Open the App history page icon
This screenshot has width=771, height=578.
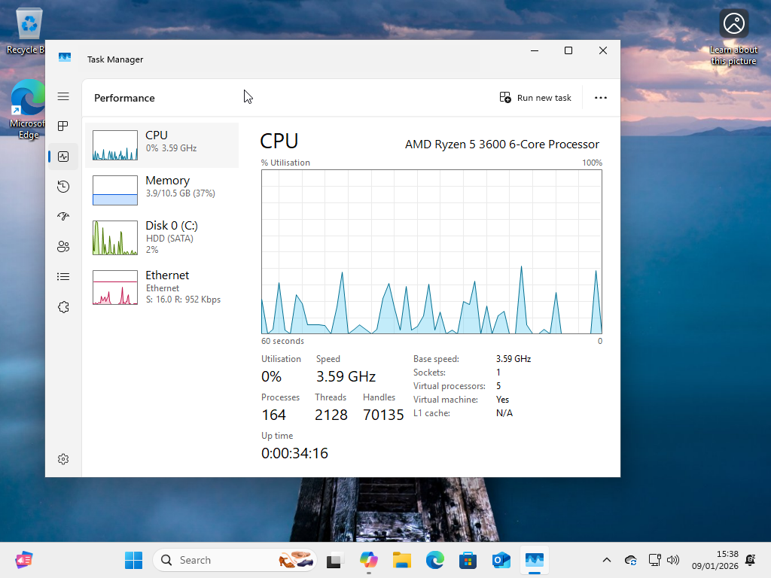point(63,187)
